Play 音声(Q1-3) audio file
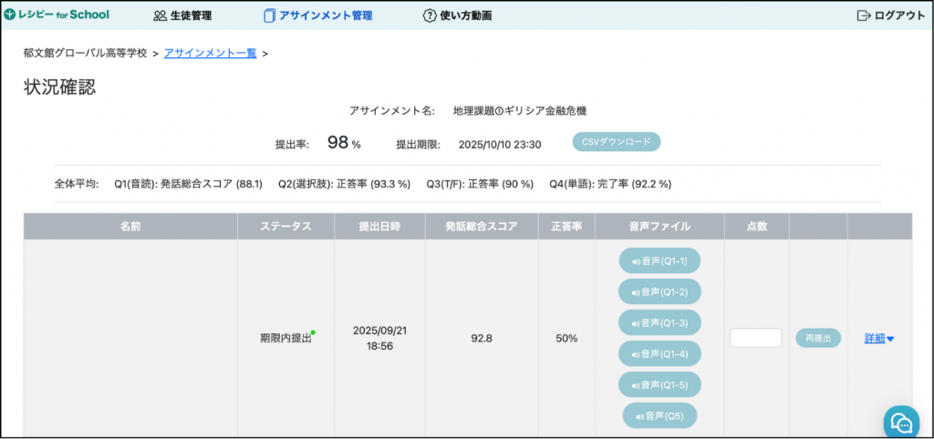The width and height of the screenshot is (934, 439). click(x=659, y=322)
